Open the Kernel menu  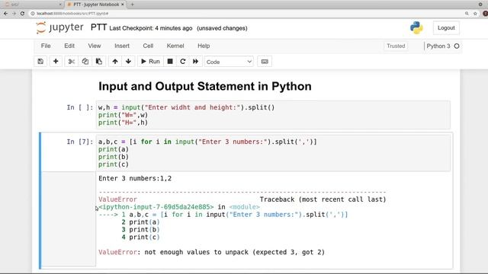coord(175,46)
